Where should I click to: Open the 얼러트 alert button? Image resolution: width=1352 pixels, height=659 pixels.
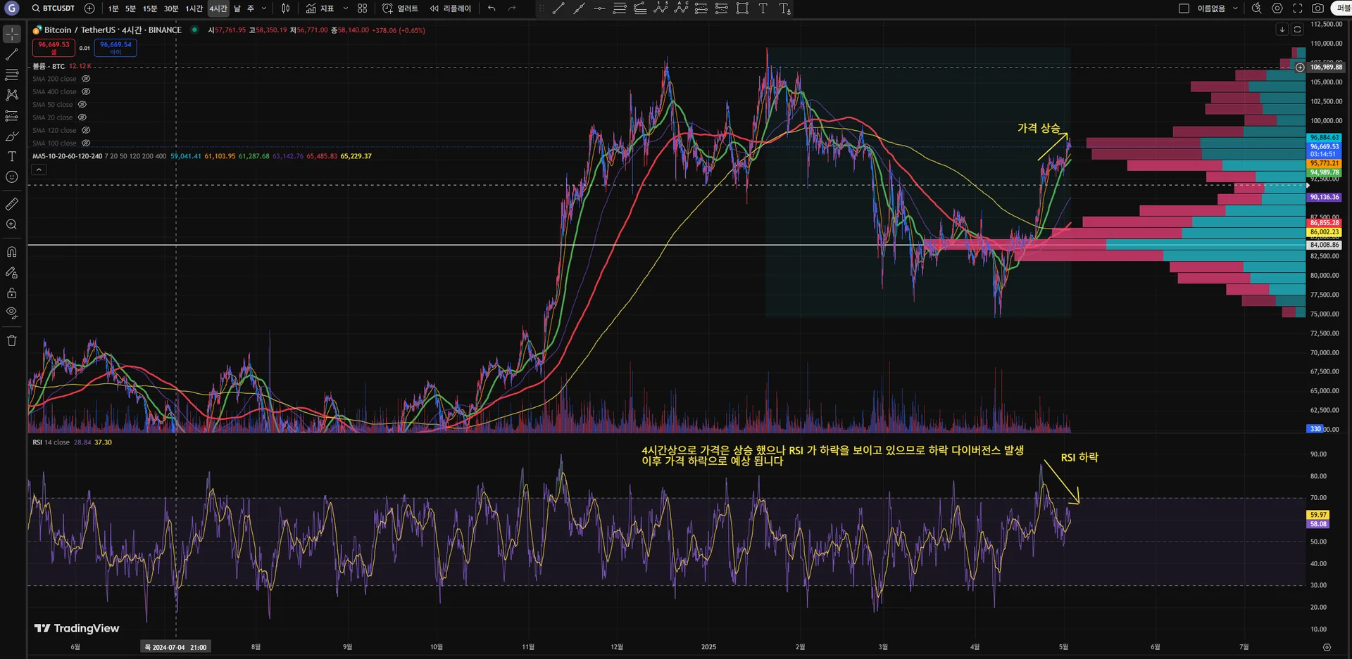pos(400,8)
